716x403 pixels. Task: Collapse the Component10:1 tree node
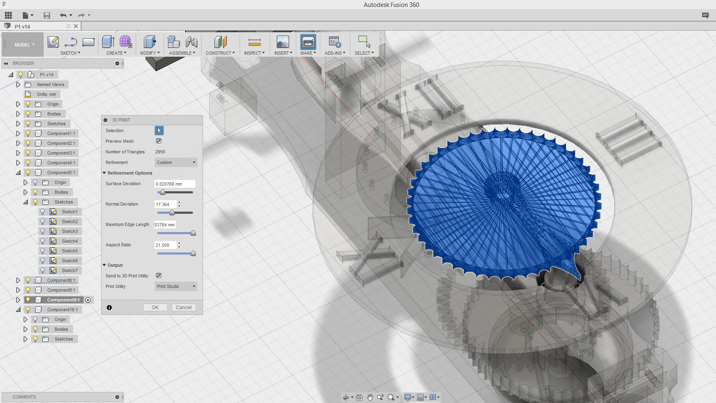(x=18, y=310)
